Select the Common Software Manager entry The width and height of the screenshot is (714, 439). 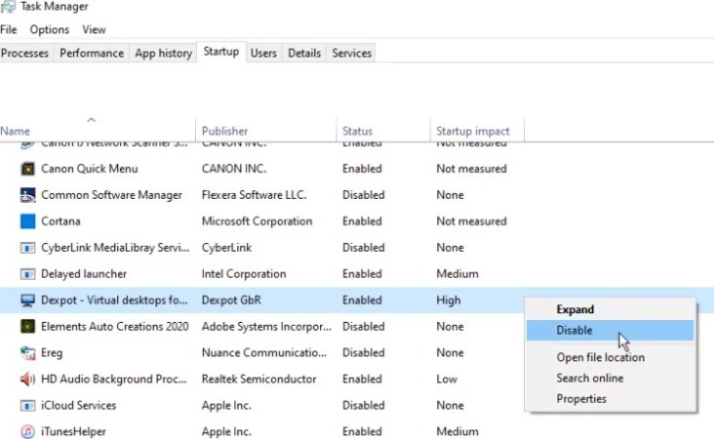pos(111,195)
